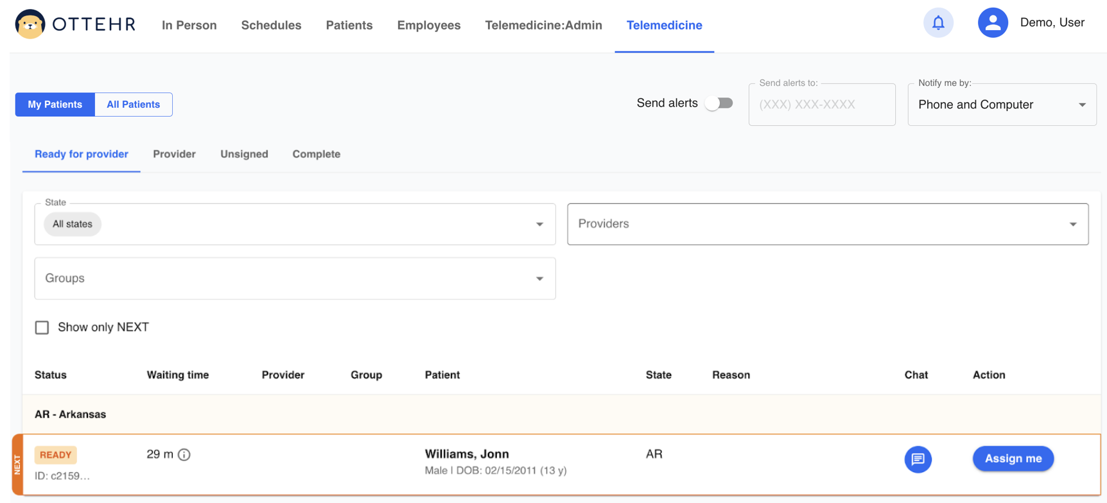The image size is (1107, 503).
Task: Open the Complete tab
Action: (x=316, y=154)
